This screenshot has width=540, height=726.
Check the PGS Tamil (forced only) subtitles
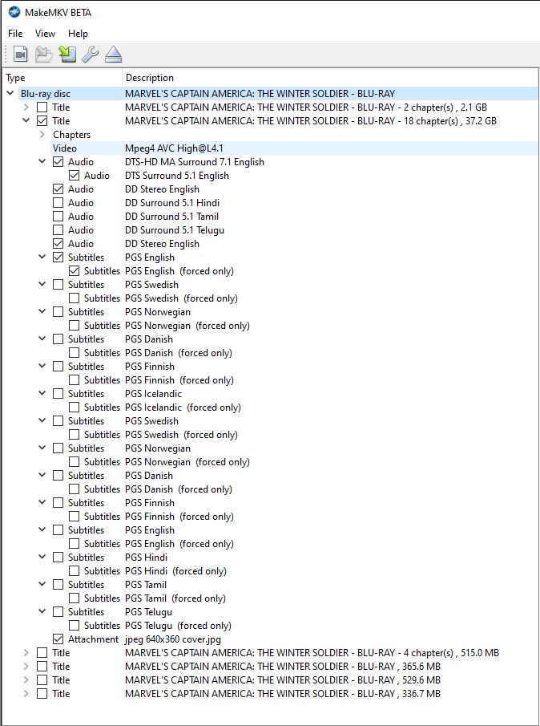(x=74, y=598)
